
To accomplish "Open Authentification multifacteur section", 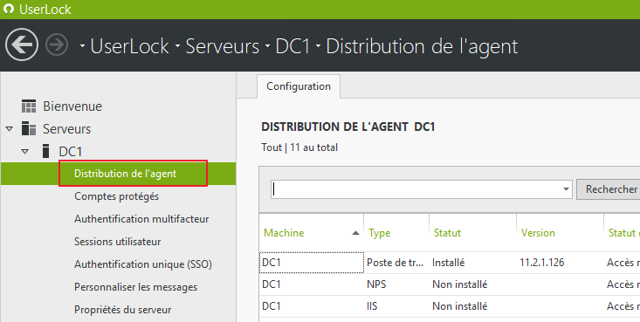I will 141,219.
